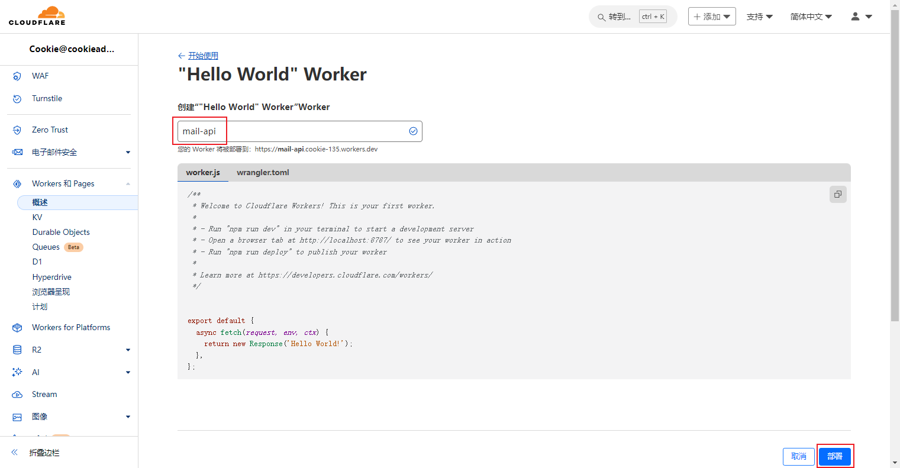Open Durable Objects in sidebar
Image resolution: width=900 pixels, height=468 pixels.
coord(61,233)
